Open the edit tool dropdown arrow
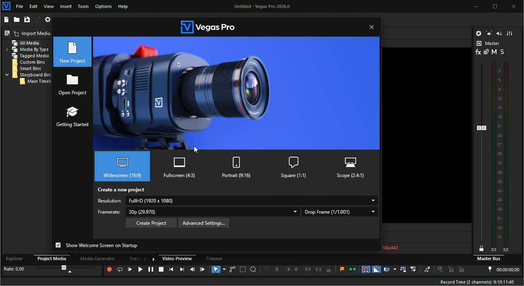The image size is (524, 286). coord(224,269)
